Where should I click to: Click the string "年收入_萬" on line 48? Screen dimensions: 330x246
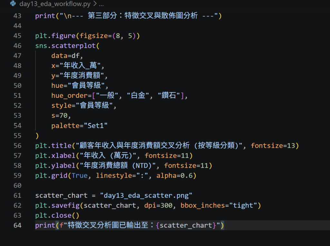pyautogui.click(x=80, y=66)
